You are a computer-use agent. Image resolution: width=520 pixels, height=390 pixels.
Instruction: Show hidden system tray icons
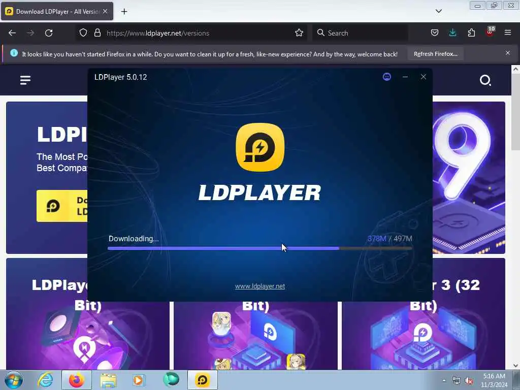point(444,380)
